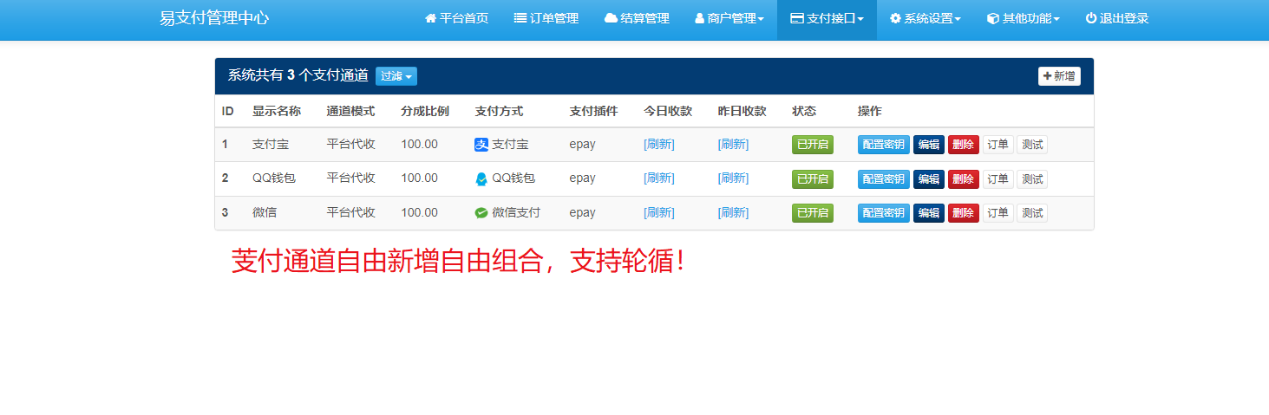Image resolution: width=1269 pixels, height=415 pixels.
Task: Expand the 其他功能 dropdown menu
Action: pyautogui.click(x=1024, y=18)
